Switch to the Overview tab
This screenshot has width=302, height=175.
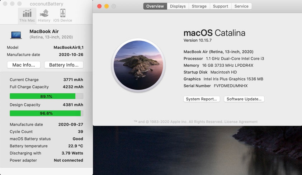point(155,6)
